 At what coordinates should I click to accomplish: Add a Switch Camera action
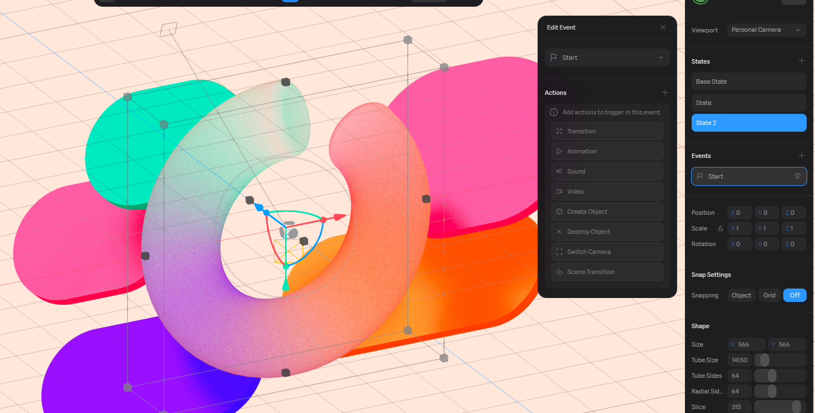(607, 252)
